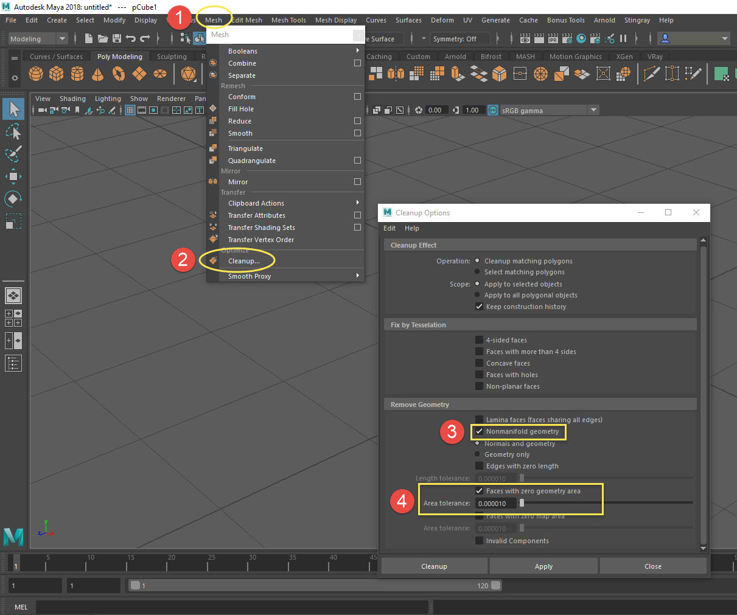Open the Modeling menu set dropdown

(38, 39)
